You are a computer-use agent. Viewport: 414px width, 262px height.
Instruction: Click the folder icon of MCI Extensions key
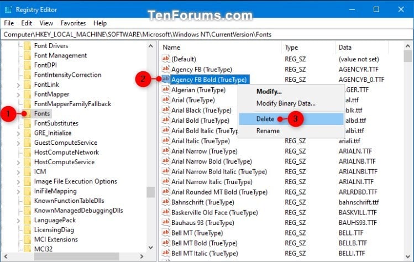coord(27,239)
